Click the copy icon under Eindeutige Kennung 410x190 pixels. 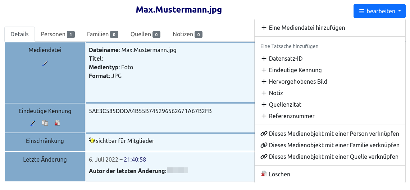(45, 123)
